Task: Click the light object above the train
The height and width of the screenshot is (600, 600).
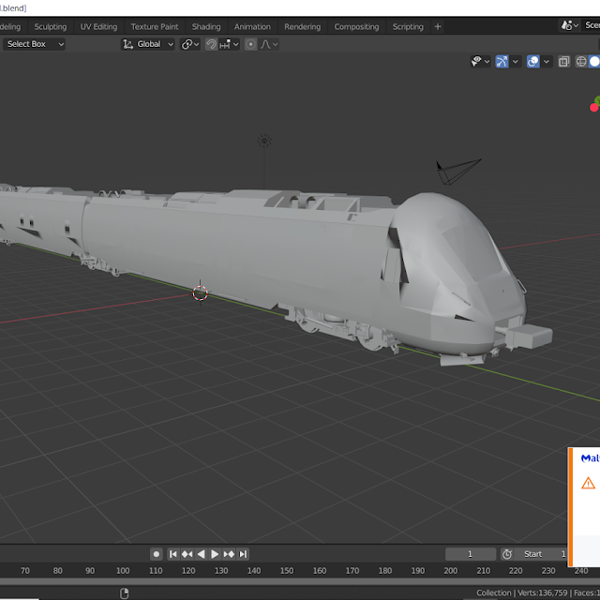Action: [x=264, y=142]
